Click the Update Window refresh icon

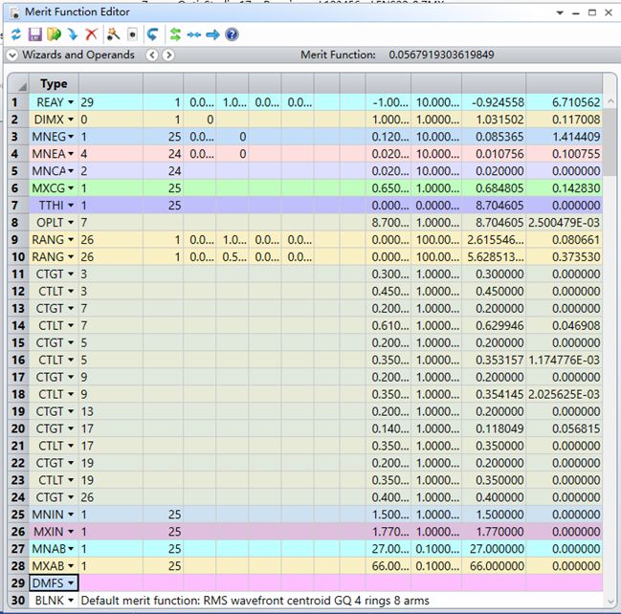15,34
